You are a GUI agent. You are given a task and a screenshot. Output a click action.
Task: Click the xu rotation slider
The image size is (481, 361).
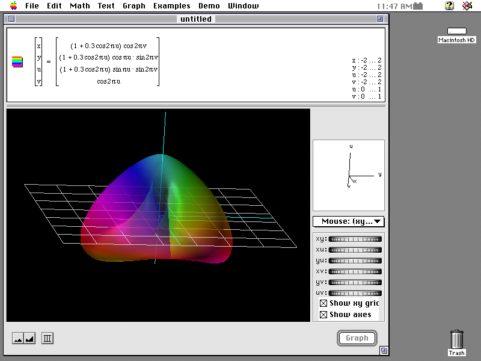tap(355, 250)
